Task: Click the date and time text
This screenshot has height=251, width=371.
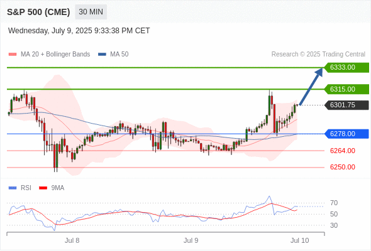Action: [79, 31]
